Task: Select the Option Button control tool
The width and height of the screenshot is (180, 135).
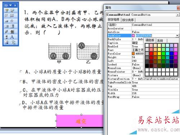Action: click(x=12, y=21)
